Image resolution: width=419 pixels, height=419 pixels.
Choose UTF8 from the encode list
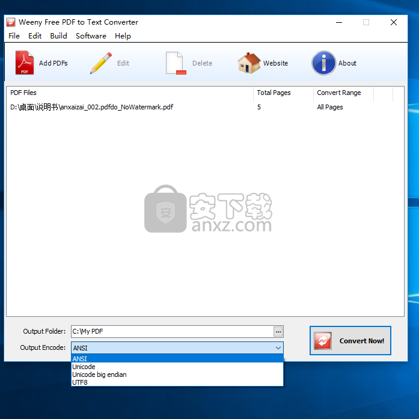tap(177, 382)
